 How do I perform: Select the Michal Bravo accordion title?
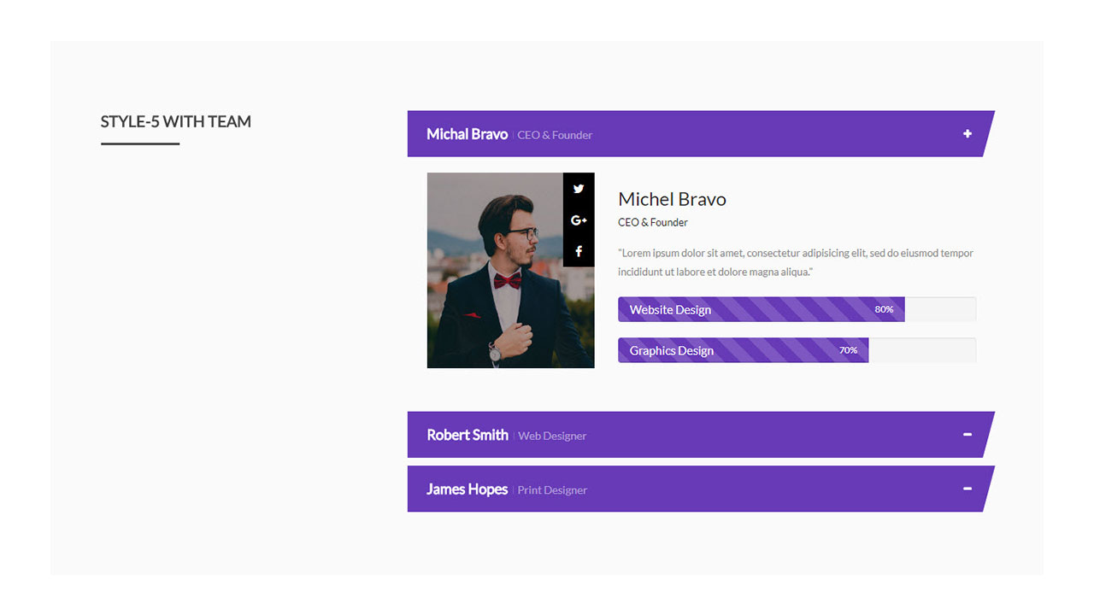(467, 134)
